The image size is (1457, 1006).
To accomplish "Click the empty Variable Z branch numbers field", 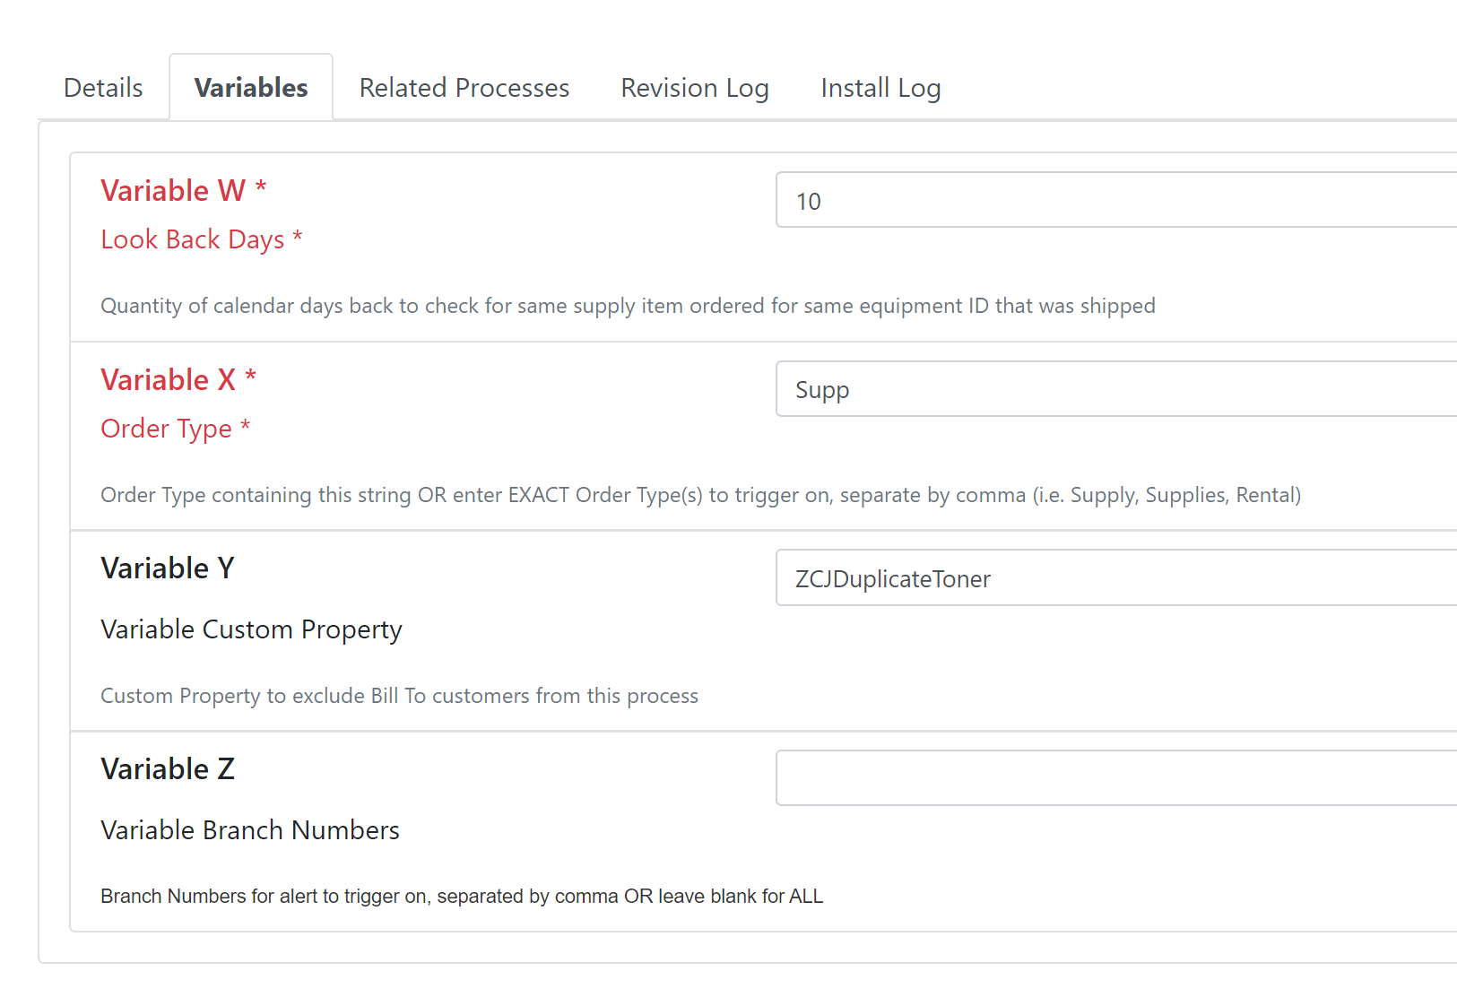I will pos(1116,778).
